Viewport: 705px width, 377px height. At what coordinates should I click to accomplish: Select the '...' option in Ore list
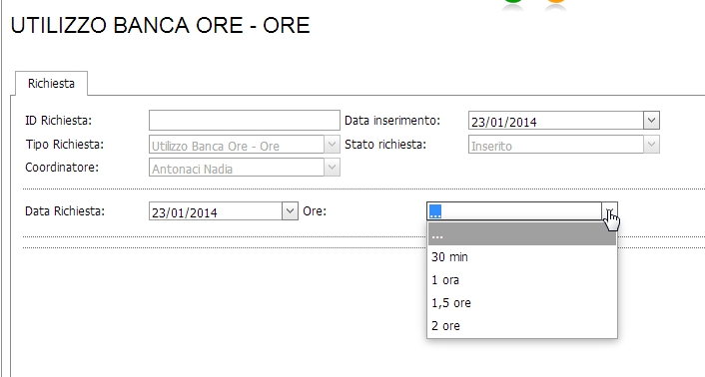pyautogui.click(x=522, y=235)
